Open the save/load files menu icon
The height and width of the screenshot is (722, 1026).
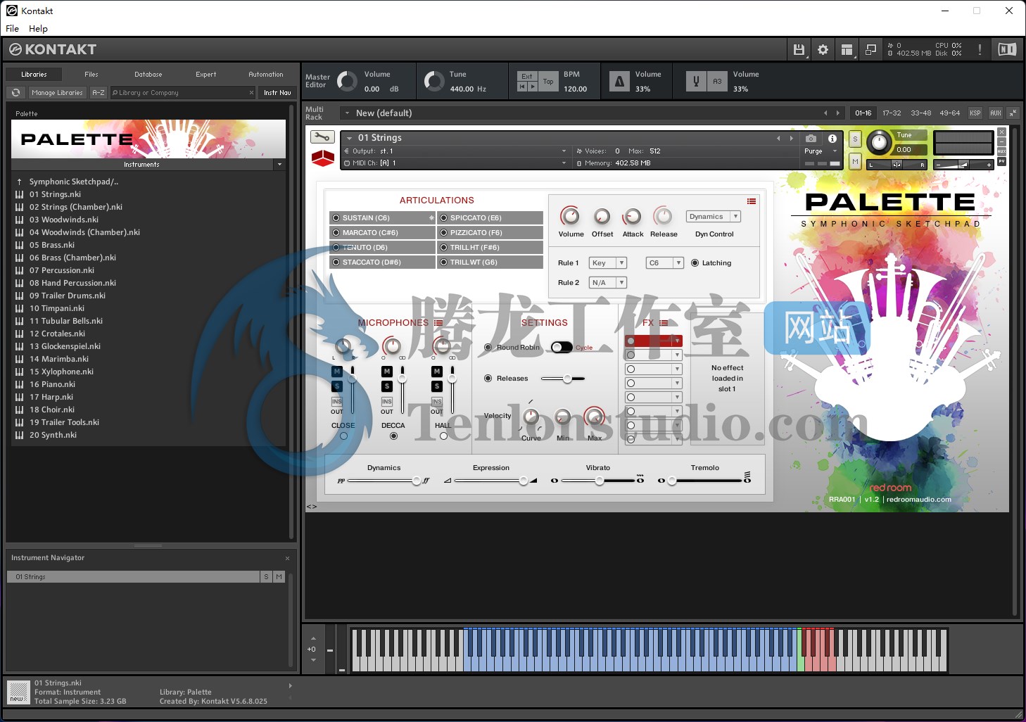pos(799,49)
